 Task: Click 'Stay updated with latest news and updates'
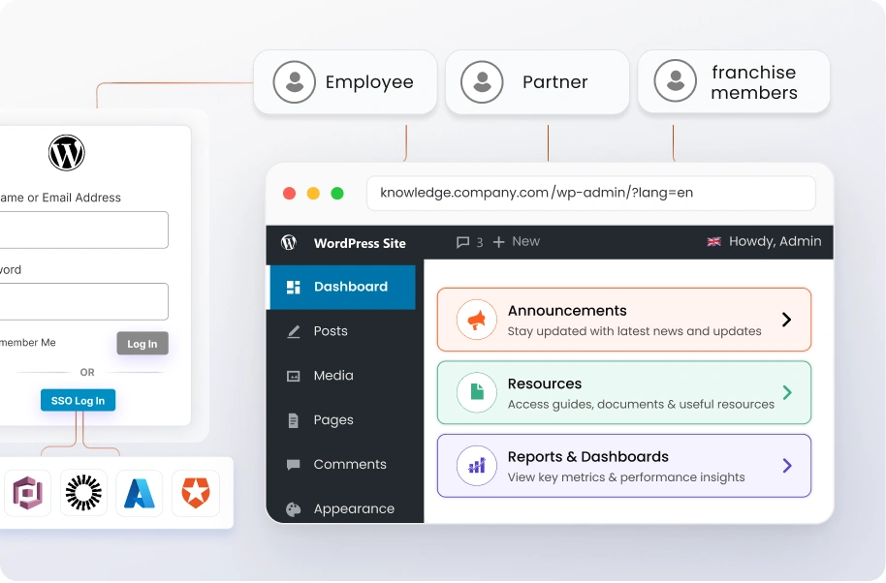coord(634,331)
